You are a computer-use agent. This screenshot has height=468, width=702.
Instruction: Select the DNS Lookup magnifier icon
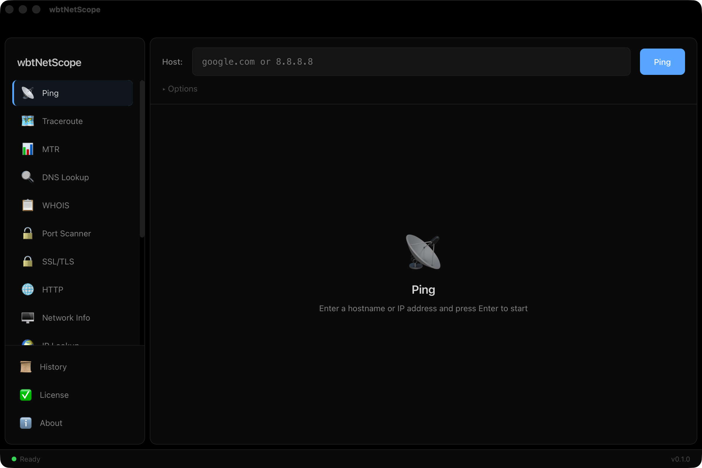(x=27, y=177)
